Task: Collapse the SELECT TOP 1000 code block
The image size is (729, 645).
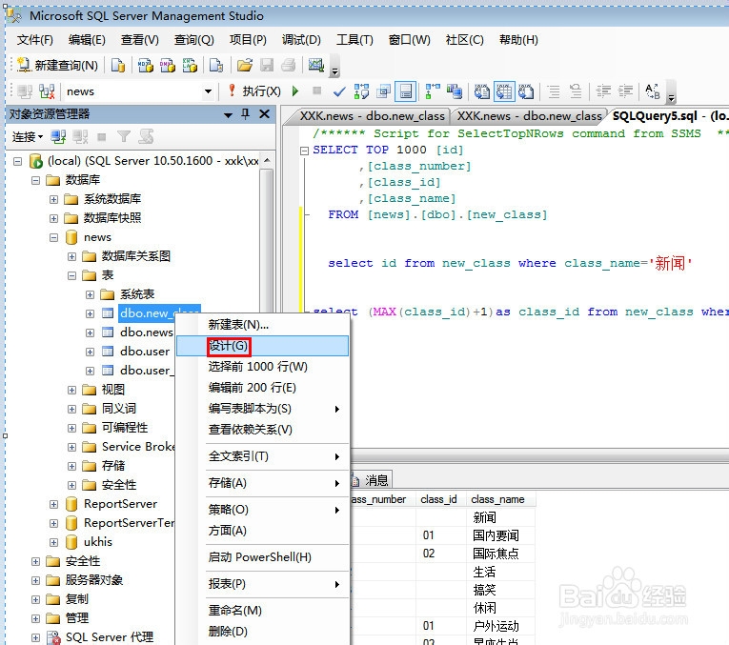Action: pos(304,151)
